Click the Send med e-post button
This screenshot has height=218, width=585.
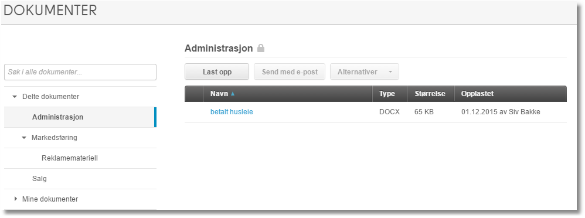click(x=290, y=71)
